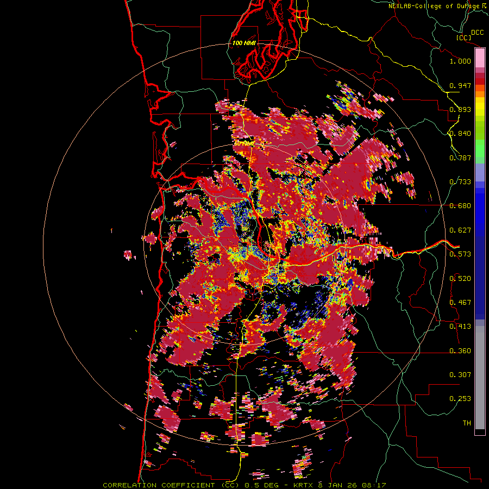Select the 0.413 scale value
The image size is (489, 489).
coord(460,327)
